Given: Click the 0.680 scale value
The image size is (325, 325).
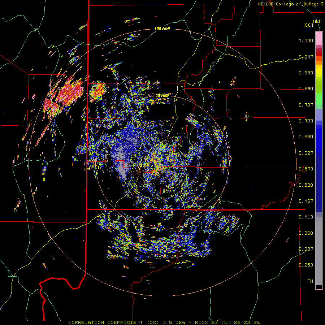Looking at the screenshot, I should coord(306,137).
